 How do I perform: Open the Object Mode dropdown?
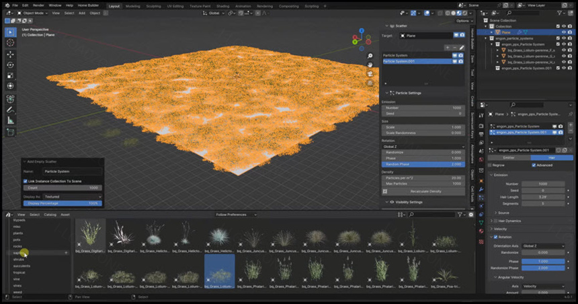(32, 13)
